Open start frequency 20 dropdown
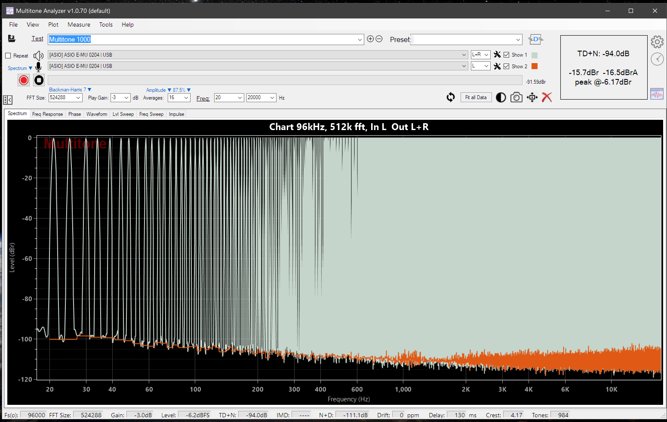The image size is (667, 422). (240, 98)
